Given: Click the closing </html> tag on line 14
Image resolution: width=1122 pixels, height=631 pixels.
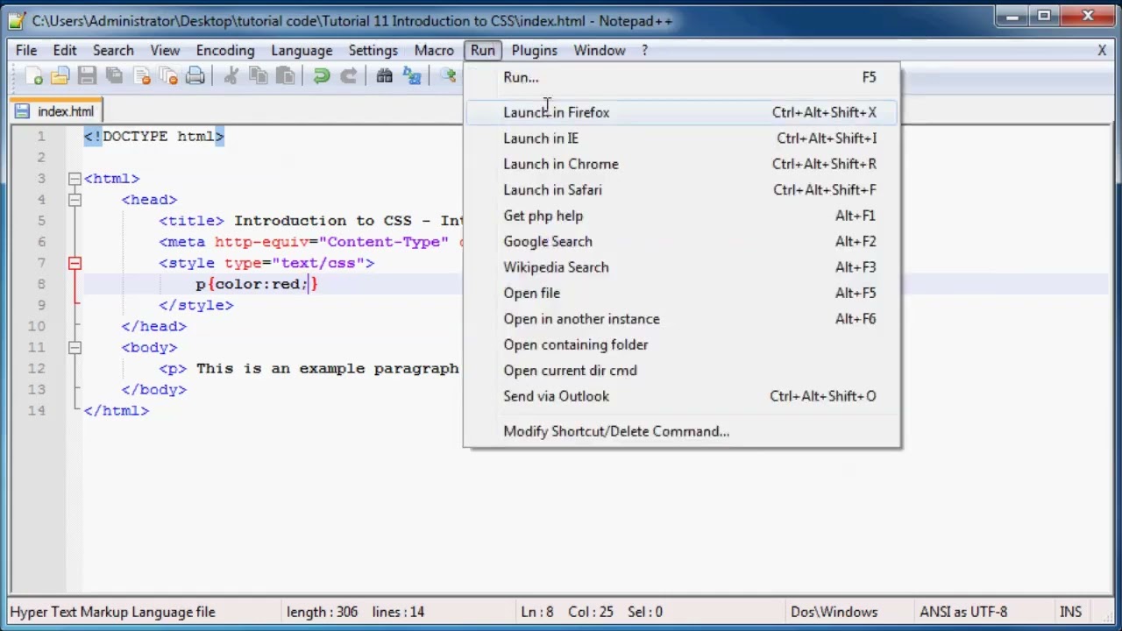Looking at the screenshot, I should tap(117, 410).
